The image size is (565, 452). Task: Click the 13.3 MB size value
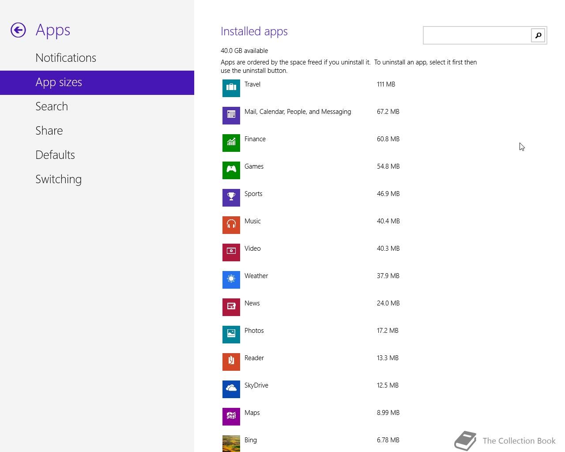click(x=388, y=358)
